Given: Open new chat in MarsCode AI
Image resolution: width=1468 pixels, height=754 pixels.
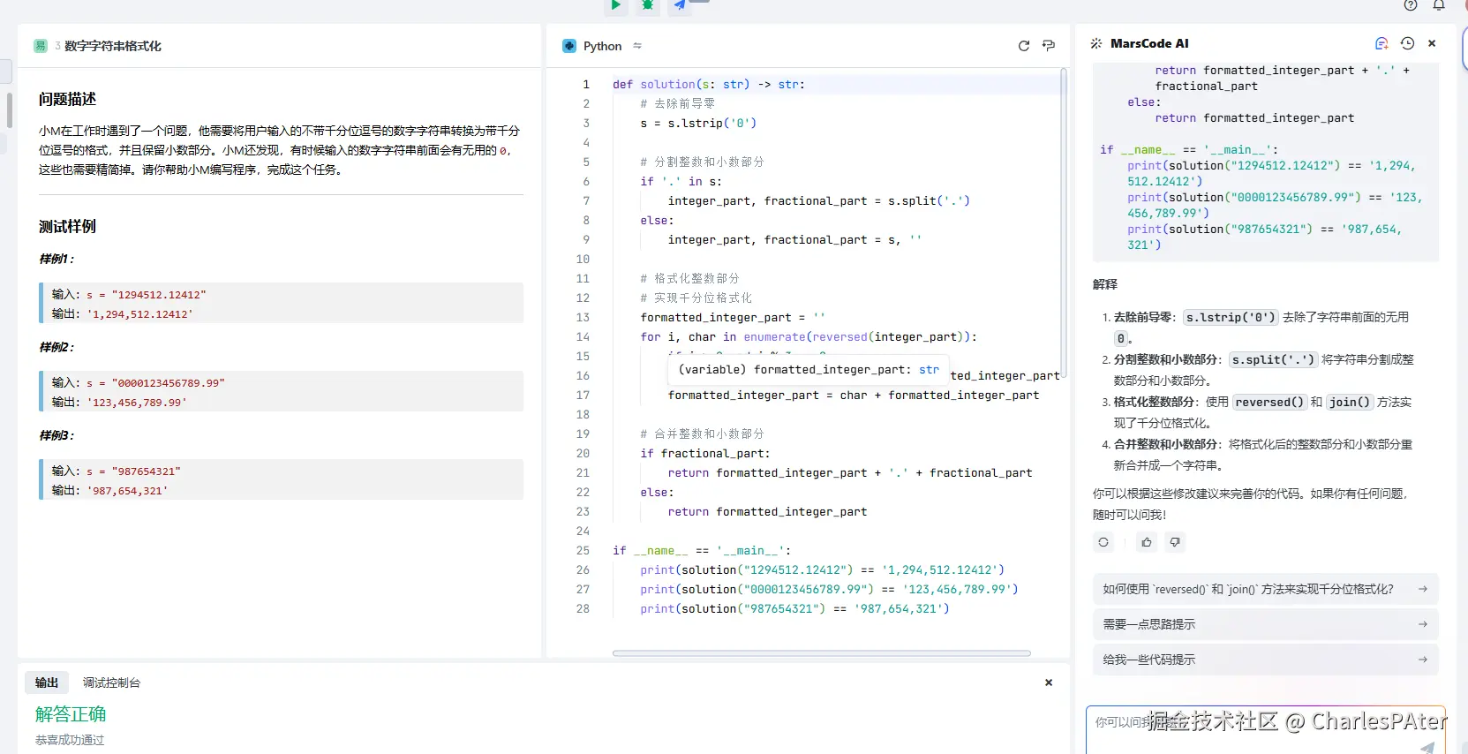Looking at the screenshot, I should tap(1381, 43).
